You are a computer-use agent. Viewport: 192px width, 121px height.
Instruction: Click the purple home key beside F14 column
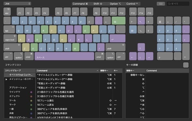(x=141, y=20)
